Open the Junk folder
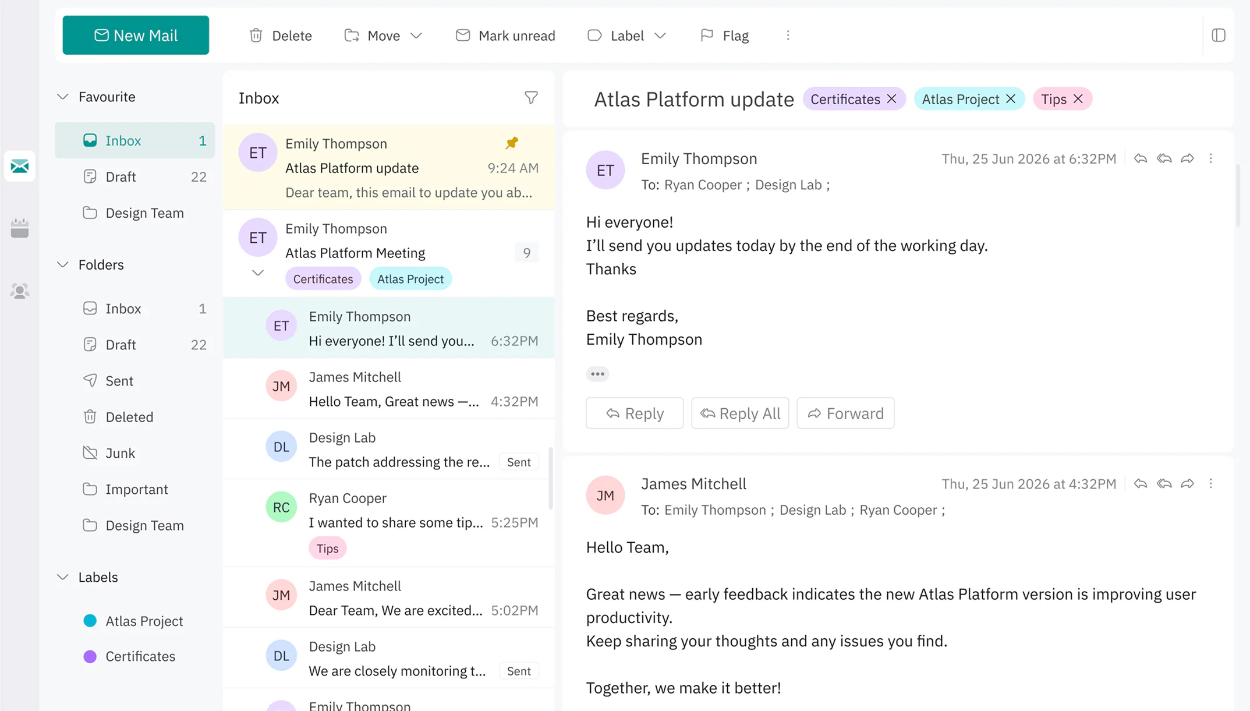 tap(135, 453)
